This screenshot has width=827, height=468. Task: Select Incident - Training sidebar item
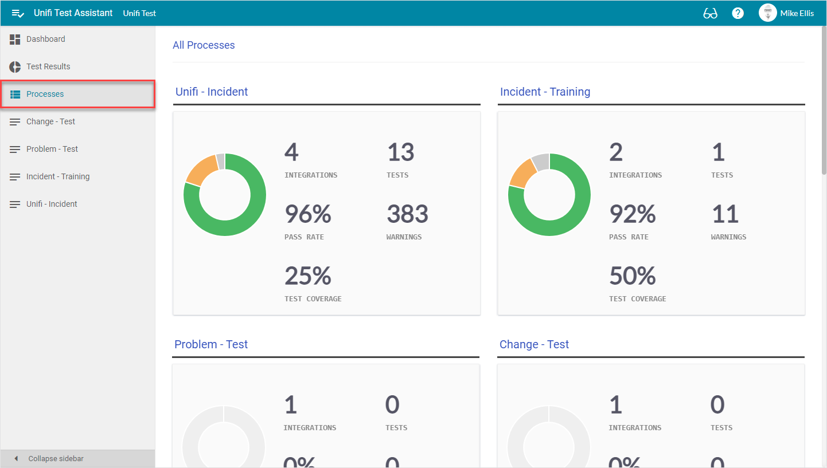(58, 176)
